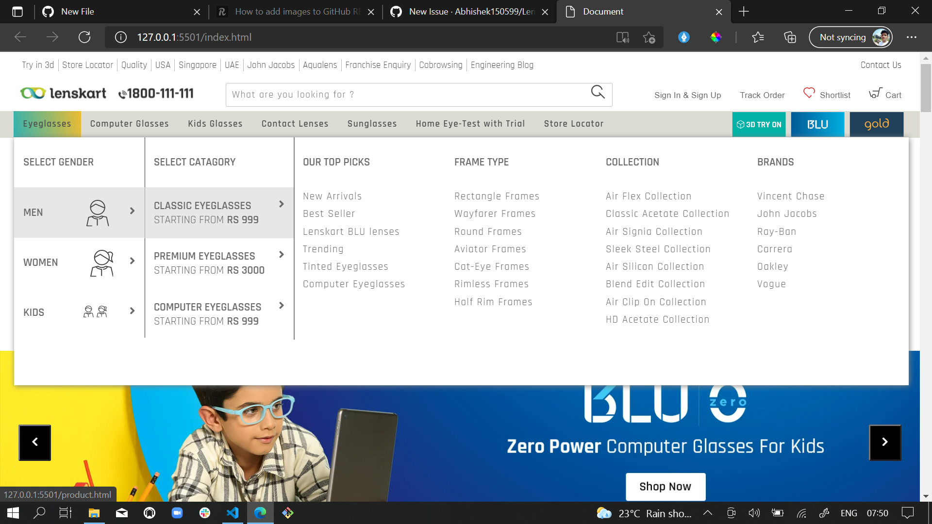Image resolution: width=932 pixels, height=524 pixels.
Task: Click the next banner arrow
Action: tap(885, 442)
